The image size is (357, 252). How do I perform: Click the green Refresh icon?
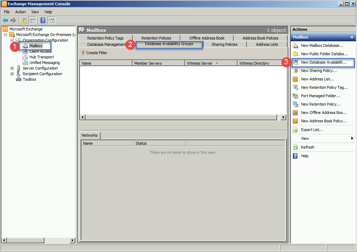click(x=296, y=147)
